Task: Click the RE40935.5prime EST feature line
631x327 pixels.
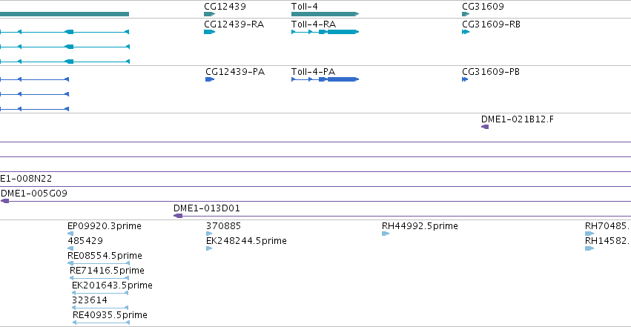Action: pos(101,323)
